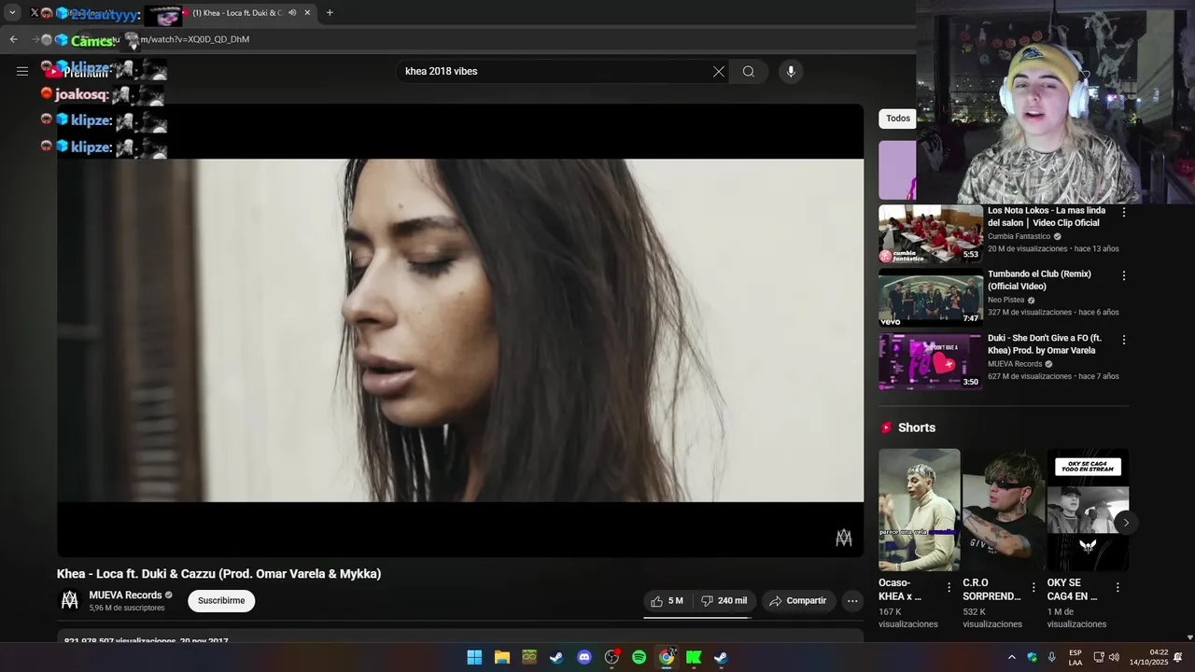Open Windows Security shield tray icon
This screenshot has height=672, width=1195.
(1032, 657)
